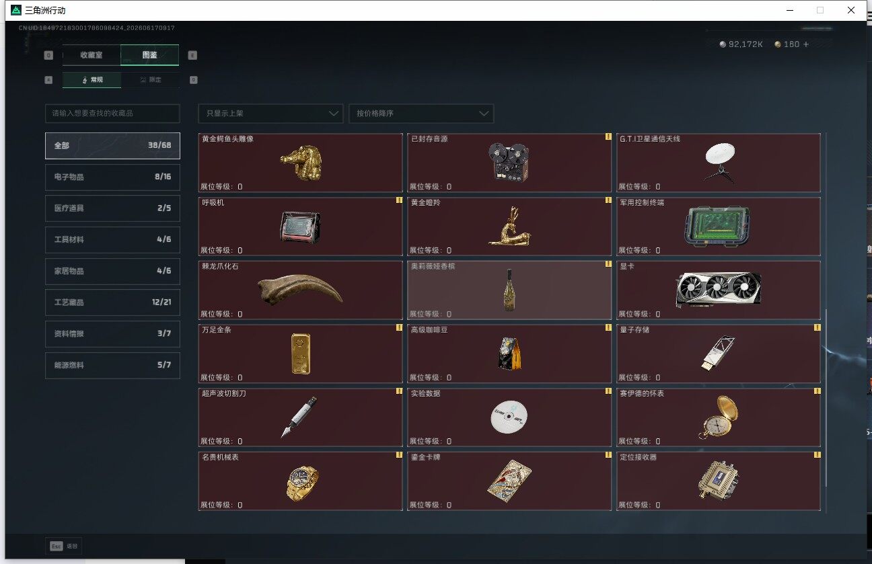Screen dimensions: 872x564
Task: Select the 已封存音源 tape recorder item
Action: click(x=509, y=163)
